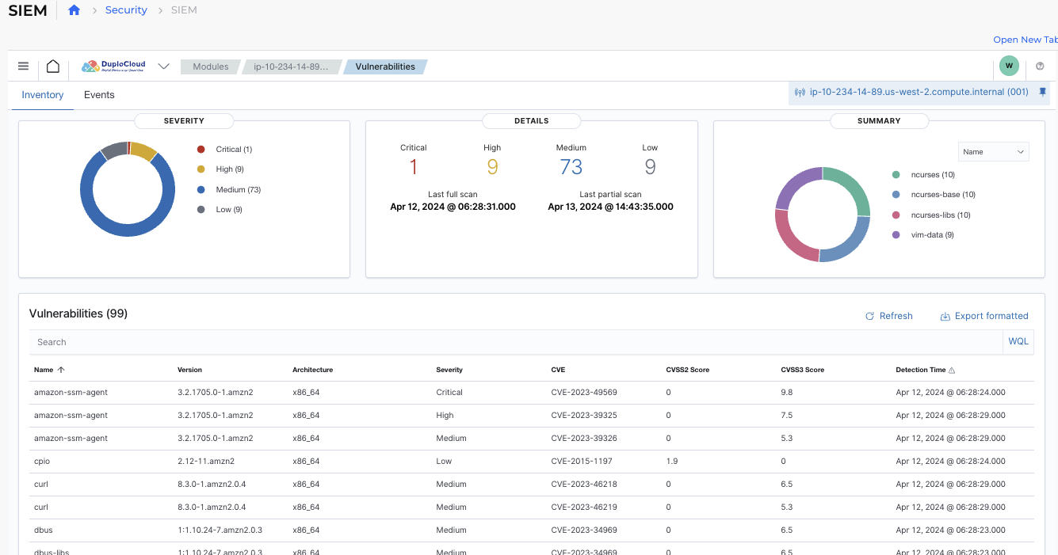This screenshot has width=1058, height=555.
Task: Click CVE-2023-49569 cell
Action: point(584,393)
